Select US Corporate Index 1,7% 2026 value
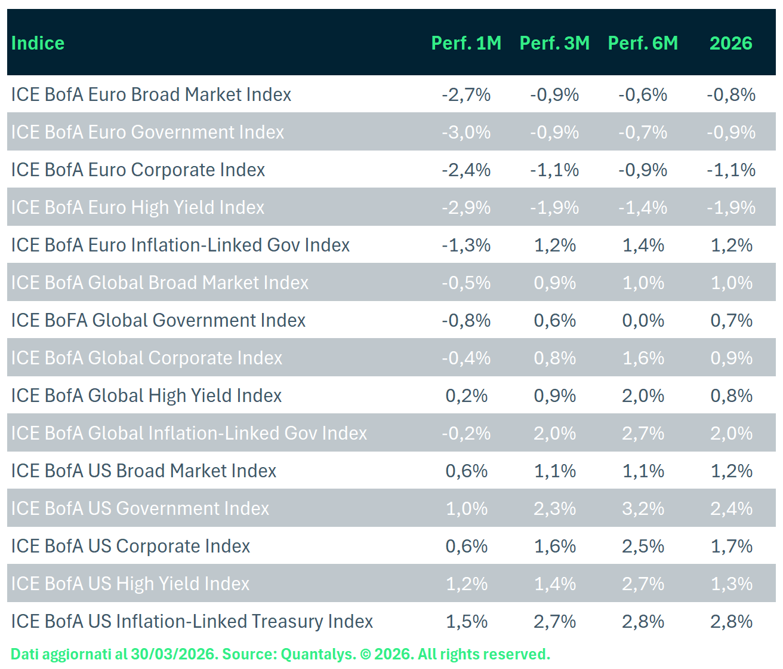 731,546
